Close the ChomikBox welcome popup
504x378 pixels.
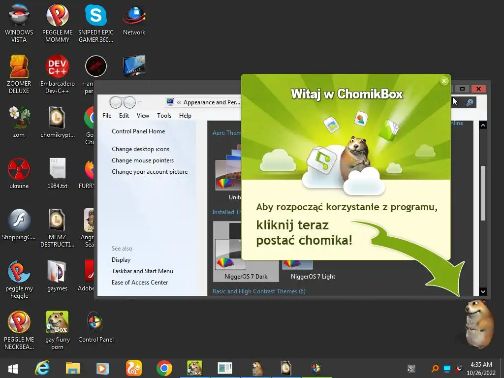(x=444, y=81)
